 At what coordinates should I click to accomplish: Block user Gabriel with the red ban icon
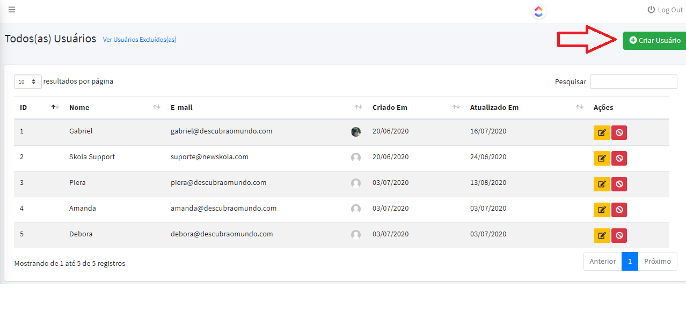(x=619, y=132)
